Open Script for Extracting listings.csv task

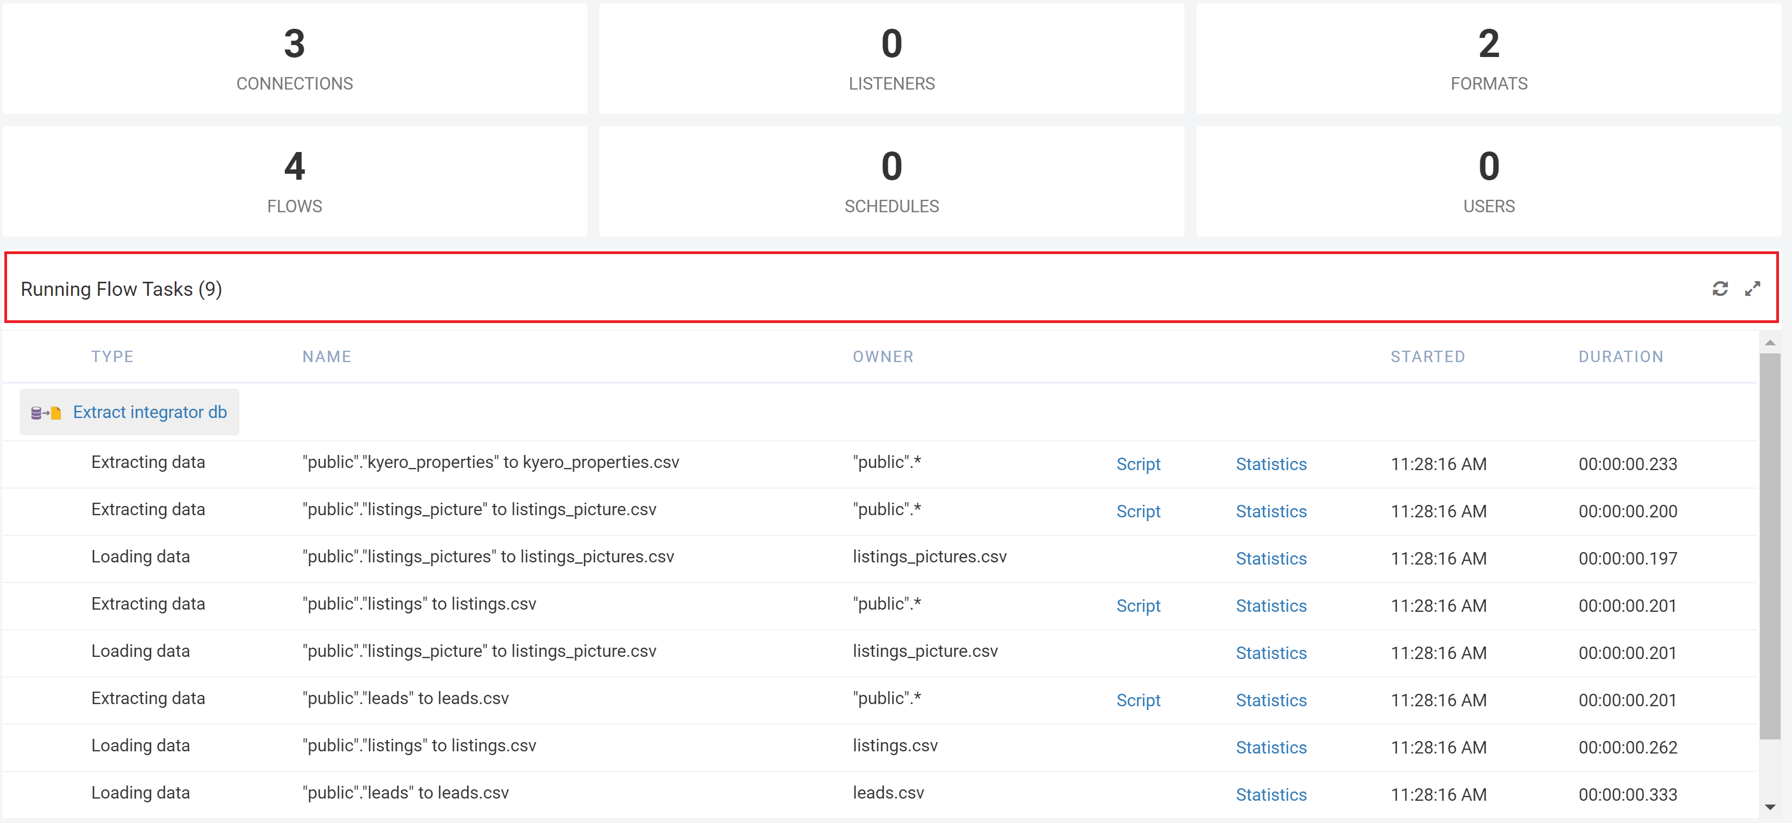[x=1138, y=606]
